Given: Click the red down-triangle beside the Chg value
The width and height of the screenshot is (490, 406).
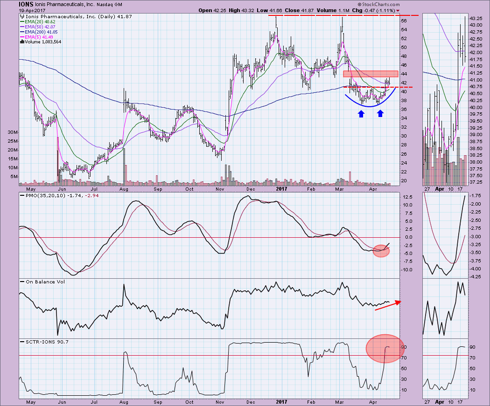Looking at the screenshot, I should click(x=398, y=11).
